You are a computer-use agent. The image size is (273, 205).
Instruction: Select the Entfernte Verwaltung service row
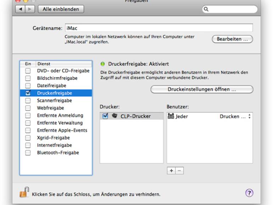56,123
